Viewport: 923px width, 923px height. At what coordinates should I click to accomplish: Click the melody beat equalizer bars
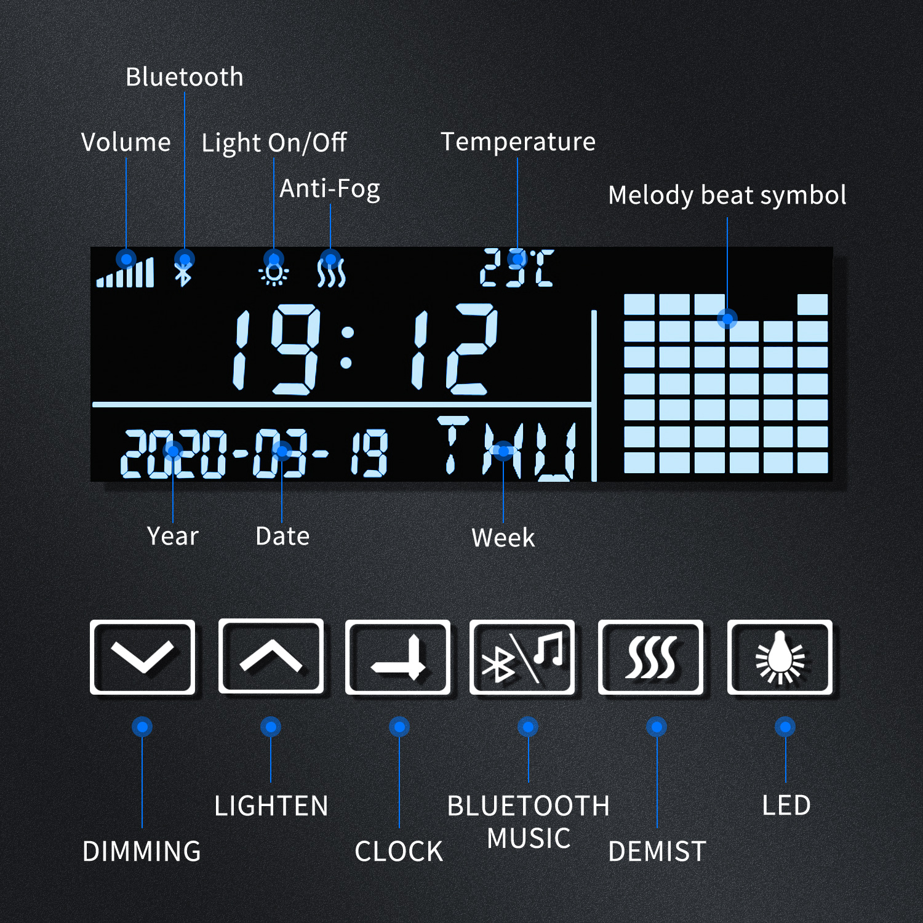[x=725, y=383]
